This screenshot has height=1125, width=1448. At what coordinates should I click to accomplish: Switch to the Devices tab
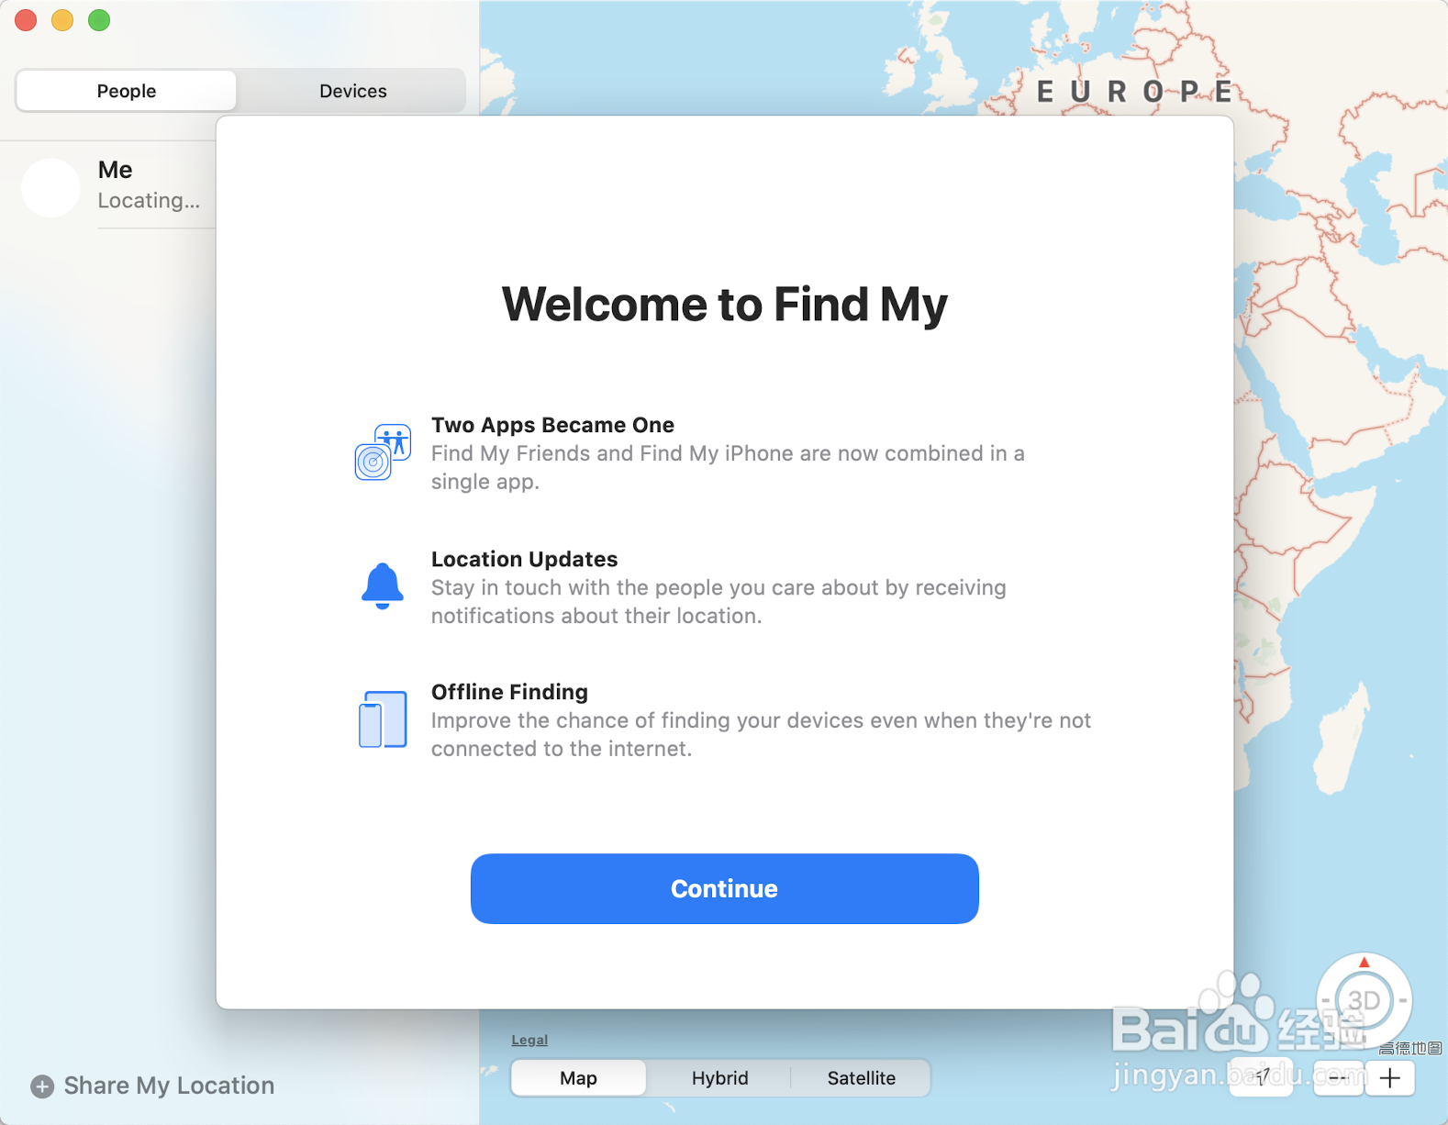pos(352,91)
